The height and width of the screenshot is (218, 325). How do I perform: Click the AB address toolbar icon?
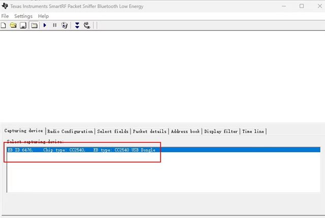pyautogui.click(x=87, y=25)
